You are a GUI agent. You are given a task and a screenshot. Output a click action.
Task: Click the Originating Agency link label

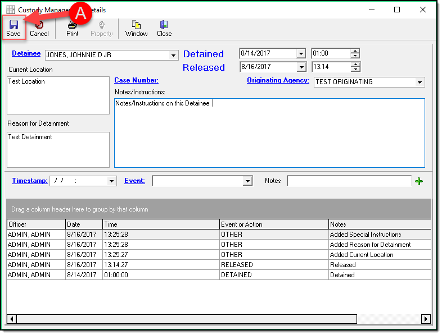pyautogui.click(x=278, y=80)
